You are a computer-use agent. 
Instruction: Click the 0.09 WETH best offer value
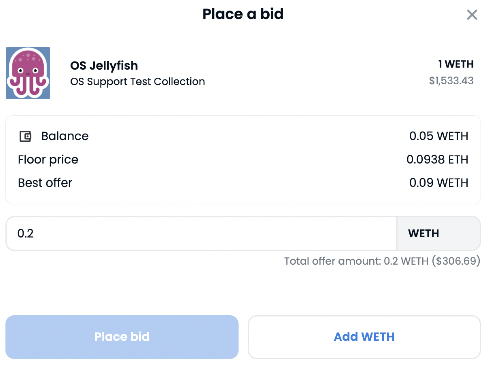coord(439,183)
